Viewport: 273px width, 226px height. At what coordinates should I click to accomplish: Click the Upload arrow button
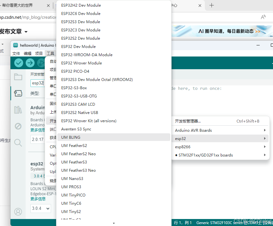coord(30,63)
